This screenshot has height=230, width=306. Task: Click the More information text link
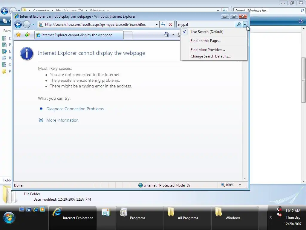62,120
